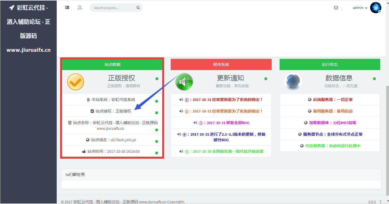Select the green 运行状态 panel header
The width and height of the screenshot is (389, 204).
(329, 64)
